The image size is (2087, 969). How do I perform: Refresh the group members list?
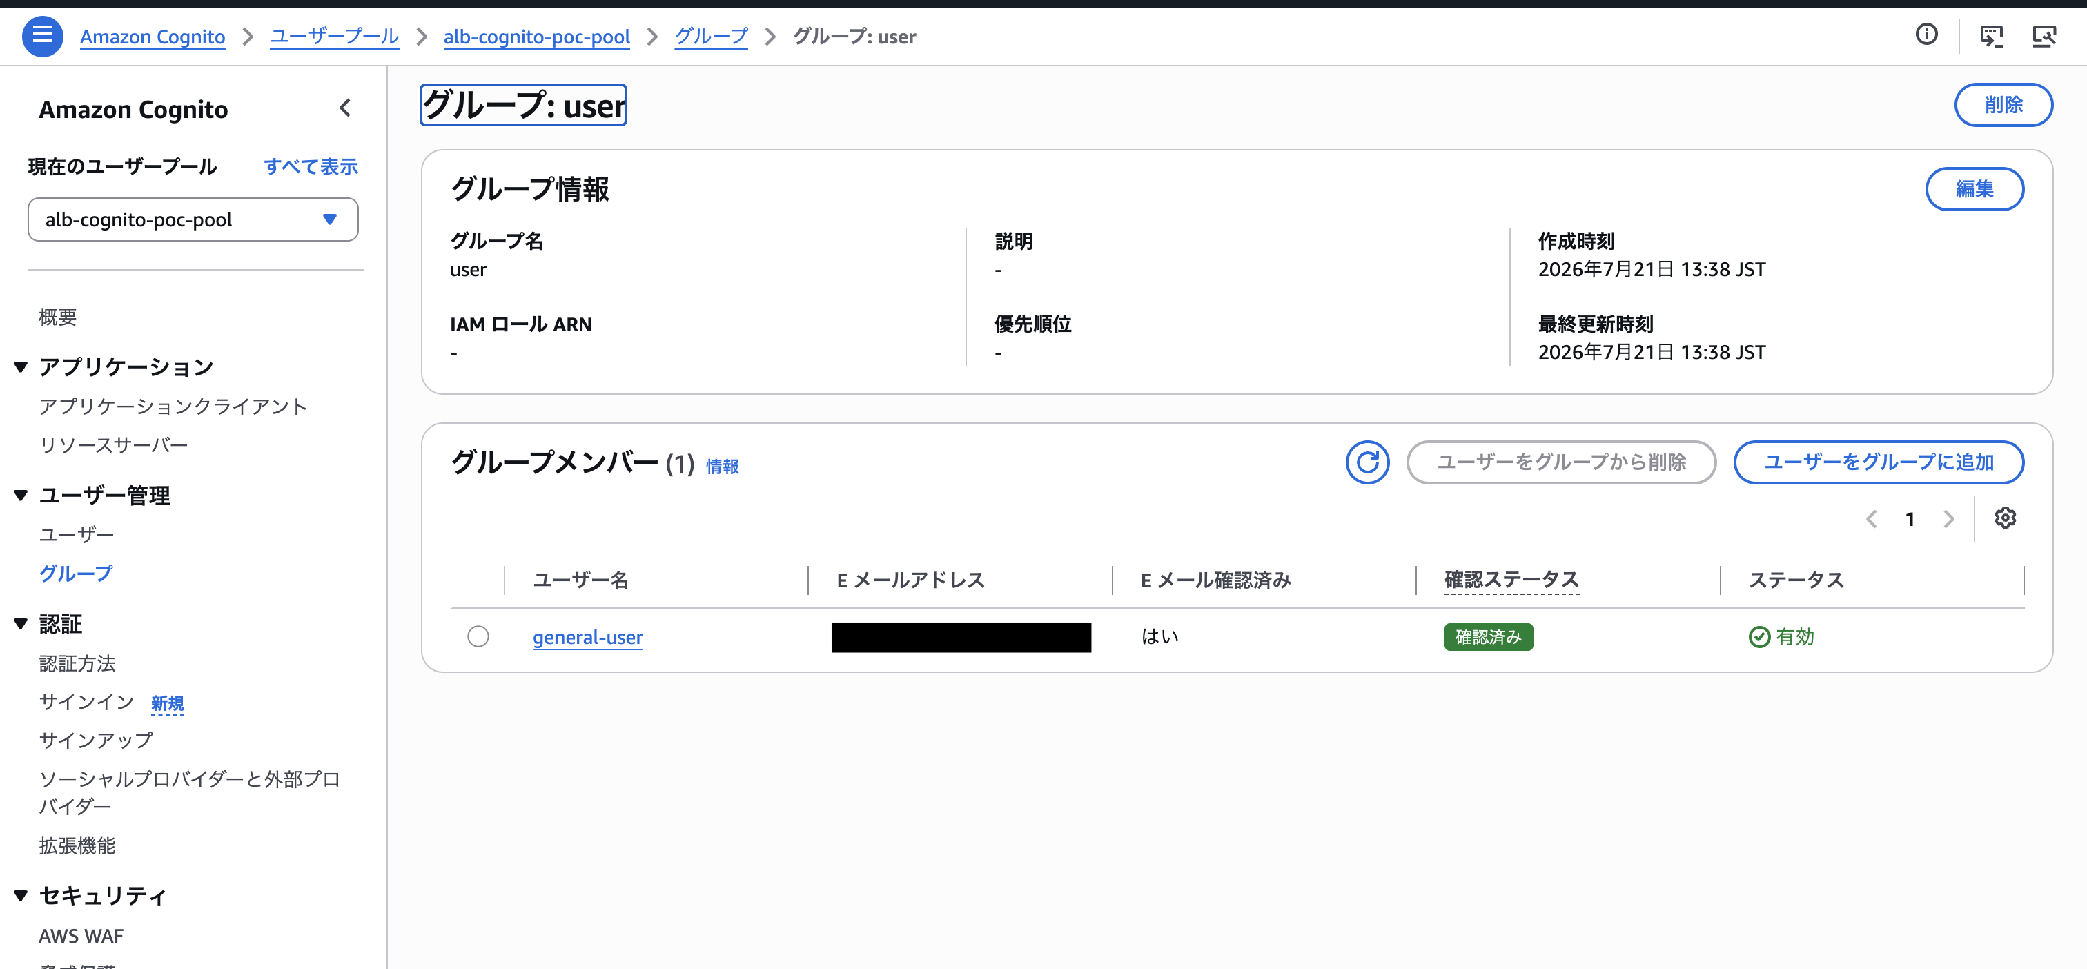click(x=1366, y=462)
